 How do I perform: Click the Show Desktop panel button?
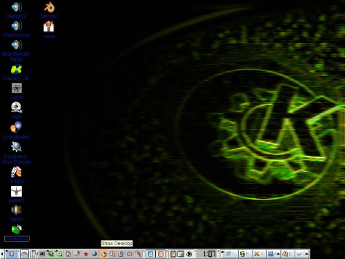[103, 253]
